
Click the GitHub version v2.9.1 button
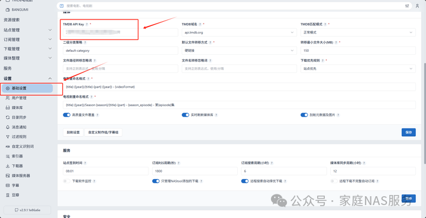point(27,210)
